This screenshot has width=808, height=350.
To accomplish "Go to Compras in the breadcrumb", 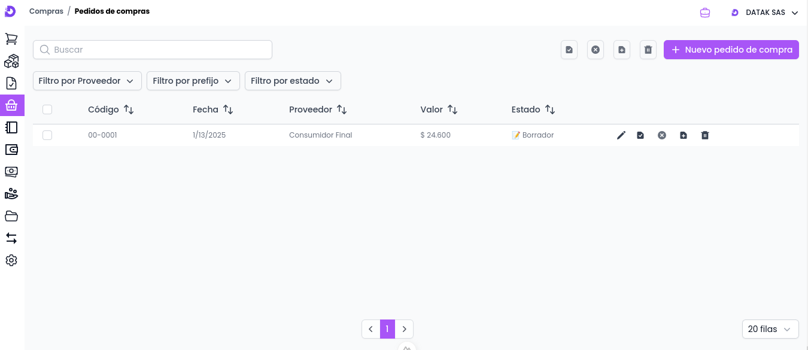I will pyautogui.click(x=46, y=11).
